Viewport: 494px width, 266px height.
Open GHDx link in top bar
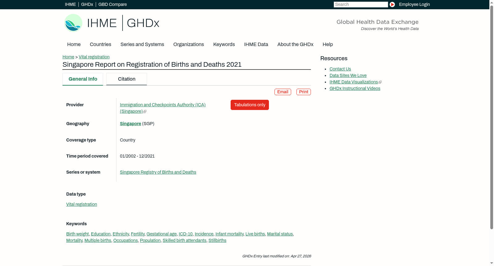coord(87,4)
